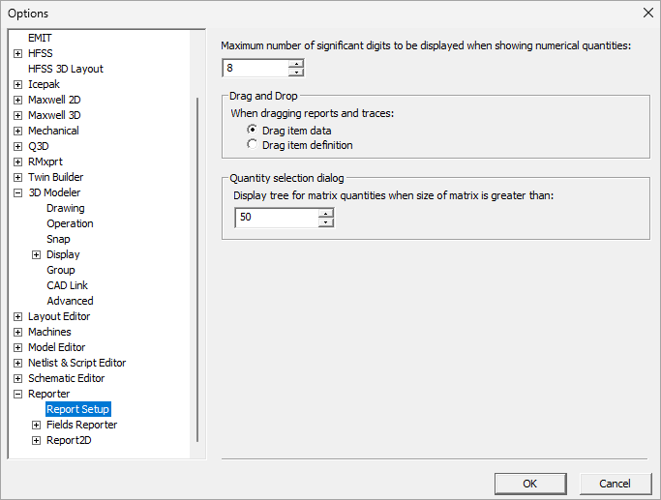The image size is (661, 500).
Task: Confirm settings with the OK button
Action: tap(530, 484)
